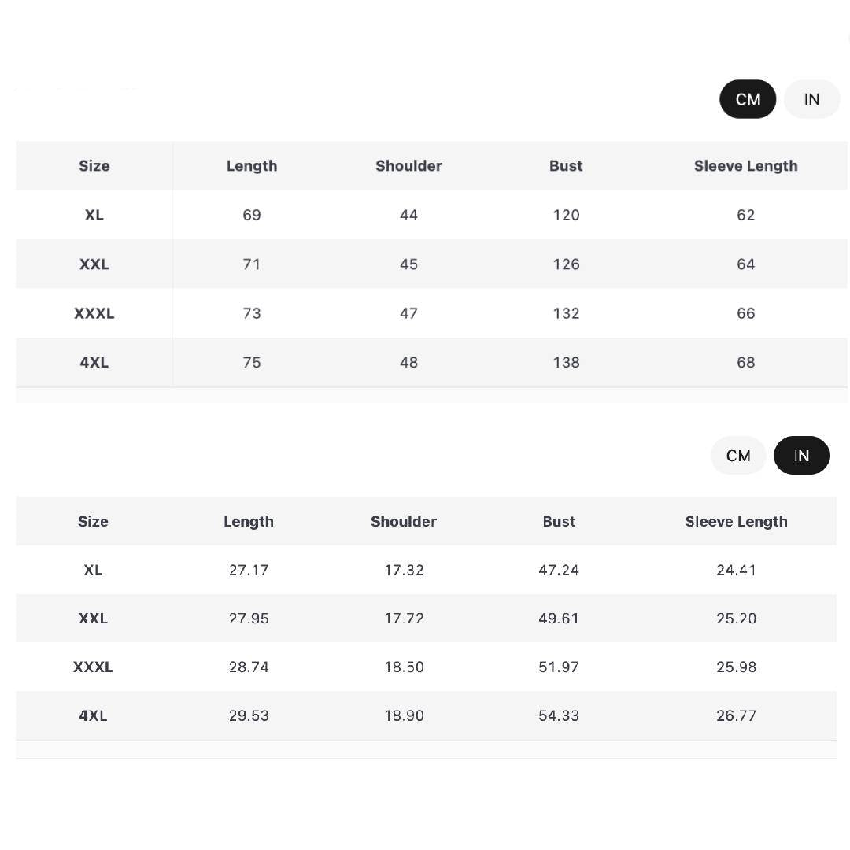Click the Bust header in the inch table
Image resolution: width=850 pixels, height=850 pixels.
559,521
